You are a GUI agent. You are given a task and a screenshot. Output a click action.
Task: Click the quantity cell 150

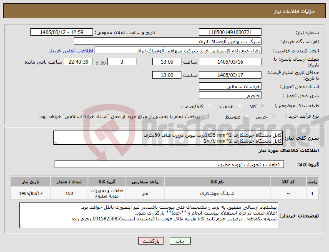tap(69, 193)
